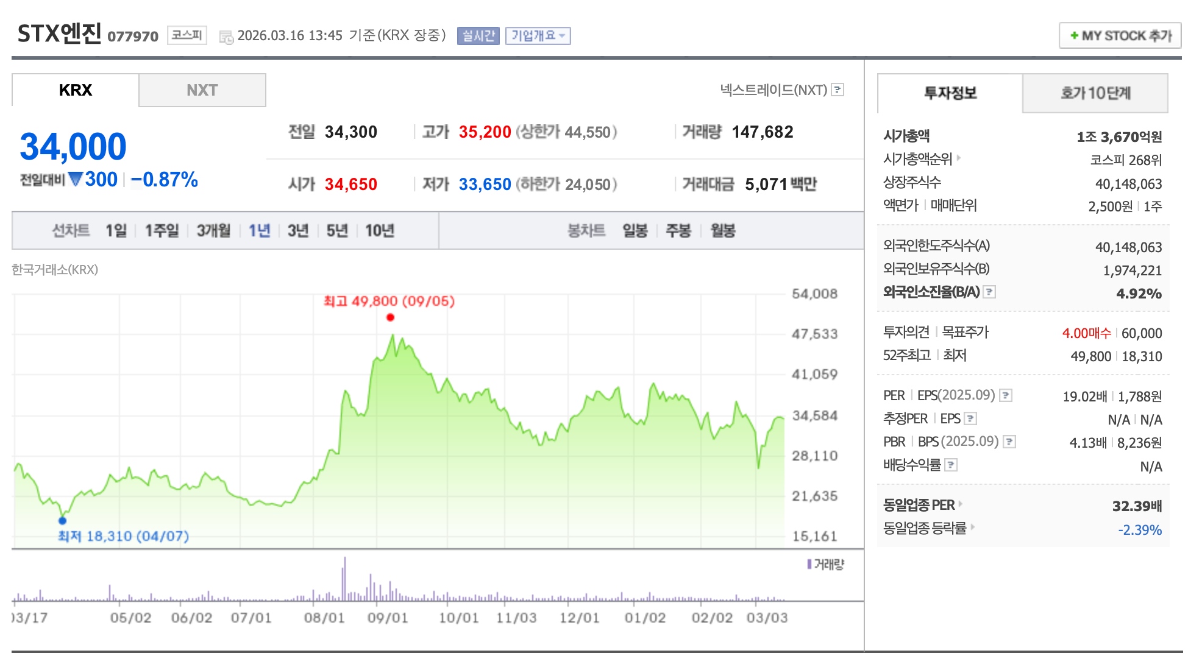Show the 1년 line chart

tap(259, 230)
